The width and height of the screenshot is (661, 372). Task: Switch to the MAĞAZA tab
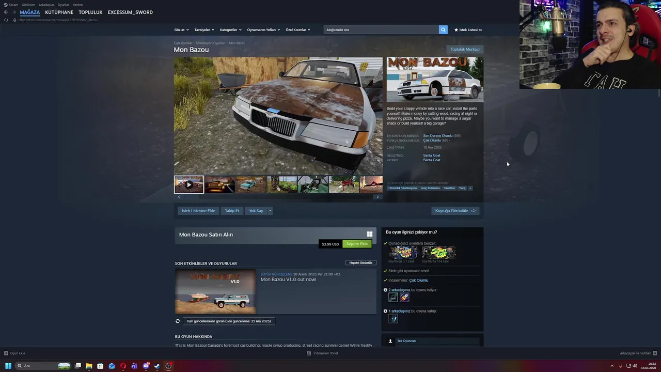[29, 12]
